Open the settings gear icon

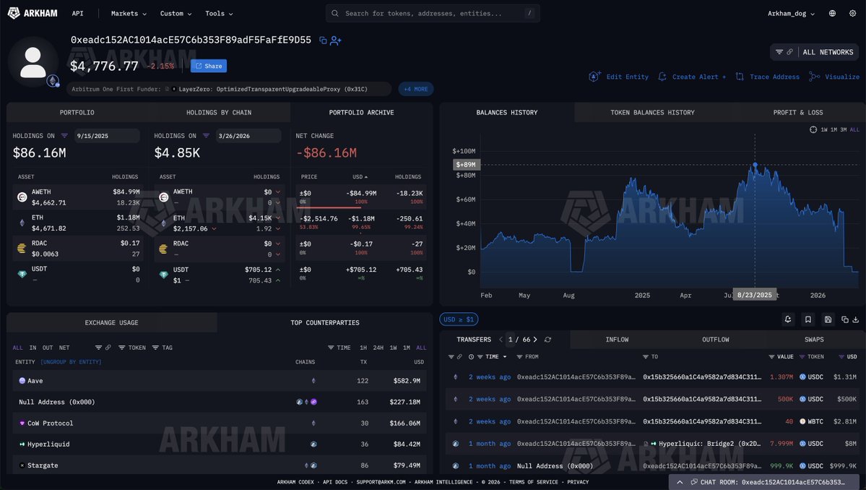(852, 13)
